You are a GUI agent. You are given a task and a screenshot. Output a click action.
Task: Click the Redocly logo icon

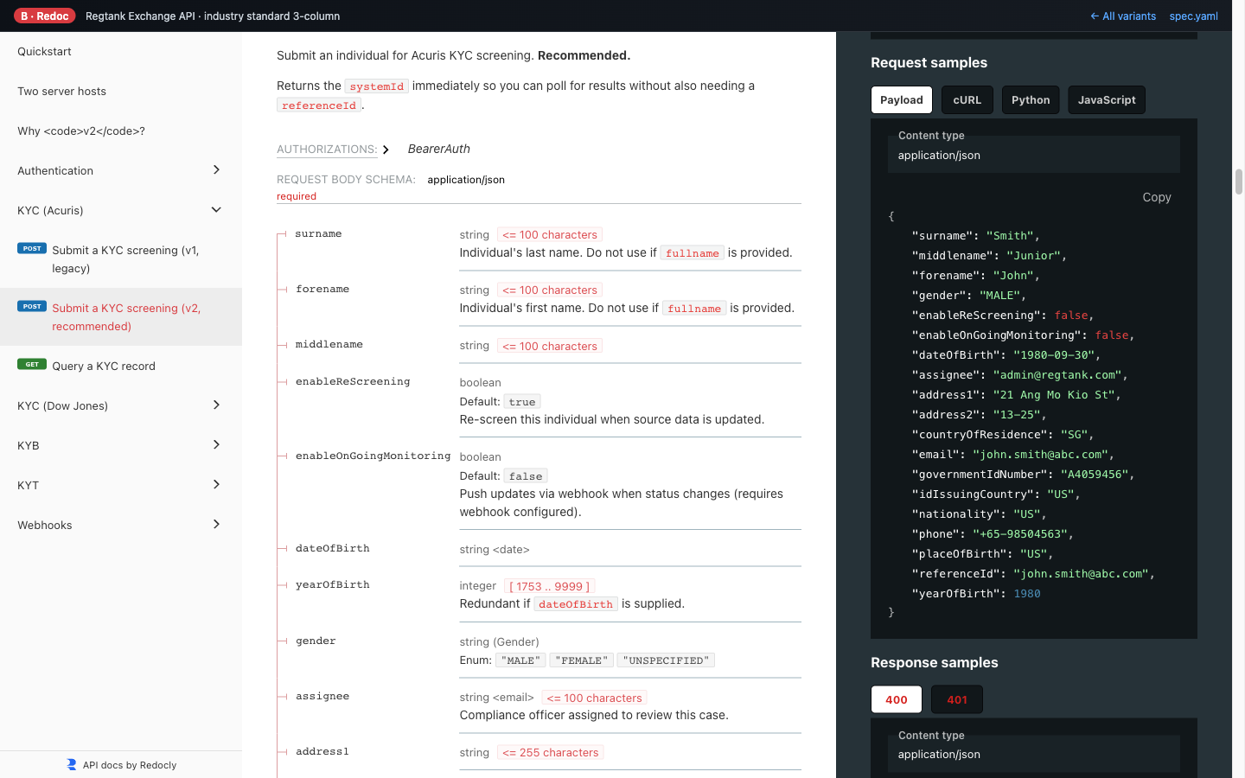(72, 765)
